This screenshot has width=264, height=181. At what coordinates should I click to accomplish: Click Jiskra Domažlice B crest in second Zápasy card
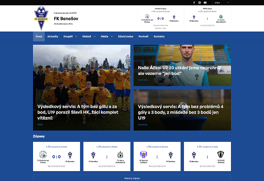tap(120, 155)
